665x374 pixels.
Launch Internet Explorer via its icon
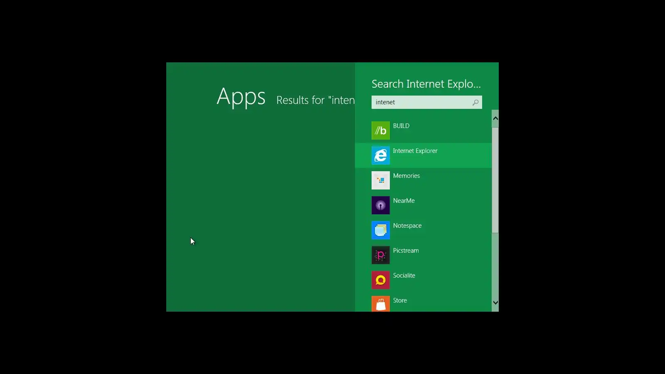click(381, 155)
